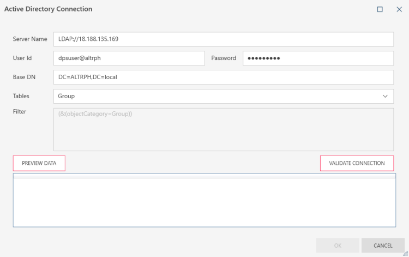Click the User Id label
The width and height of the screenshot is (409, 257).
(22, 58)
